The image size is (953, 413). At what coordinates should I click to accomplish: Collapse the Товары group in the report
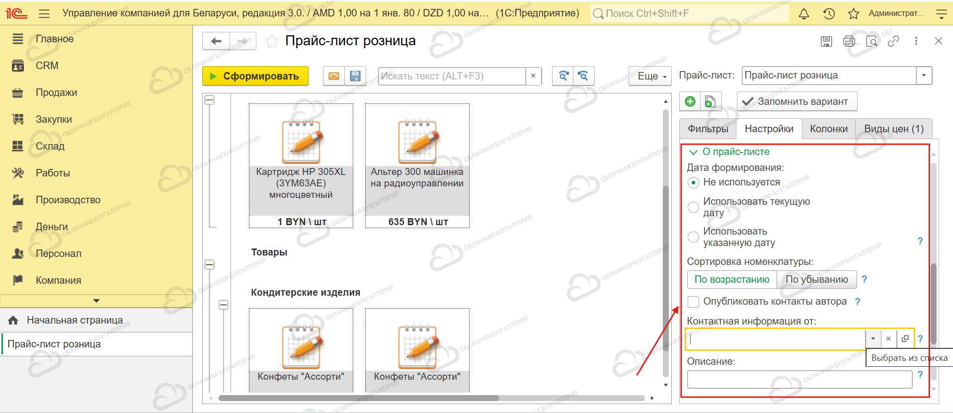210,264
